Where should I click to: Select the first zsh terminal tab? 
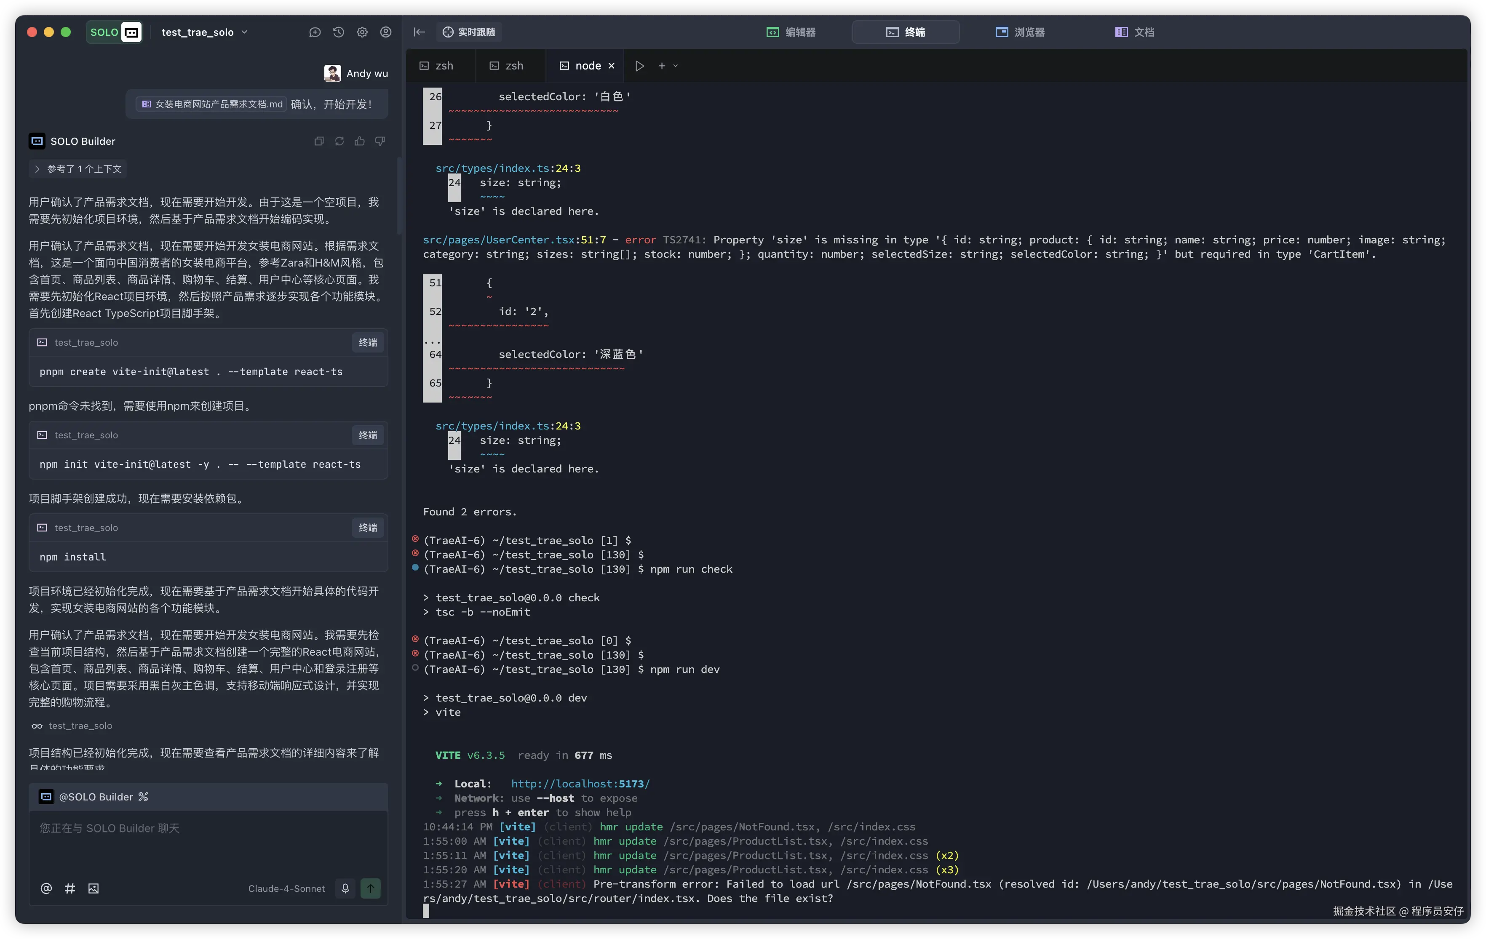tap(437, 66)
